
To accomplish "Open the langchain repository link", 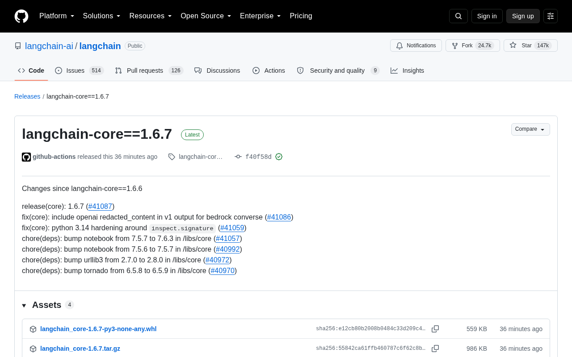I will 100,46.
